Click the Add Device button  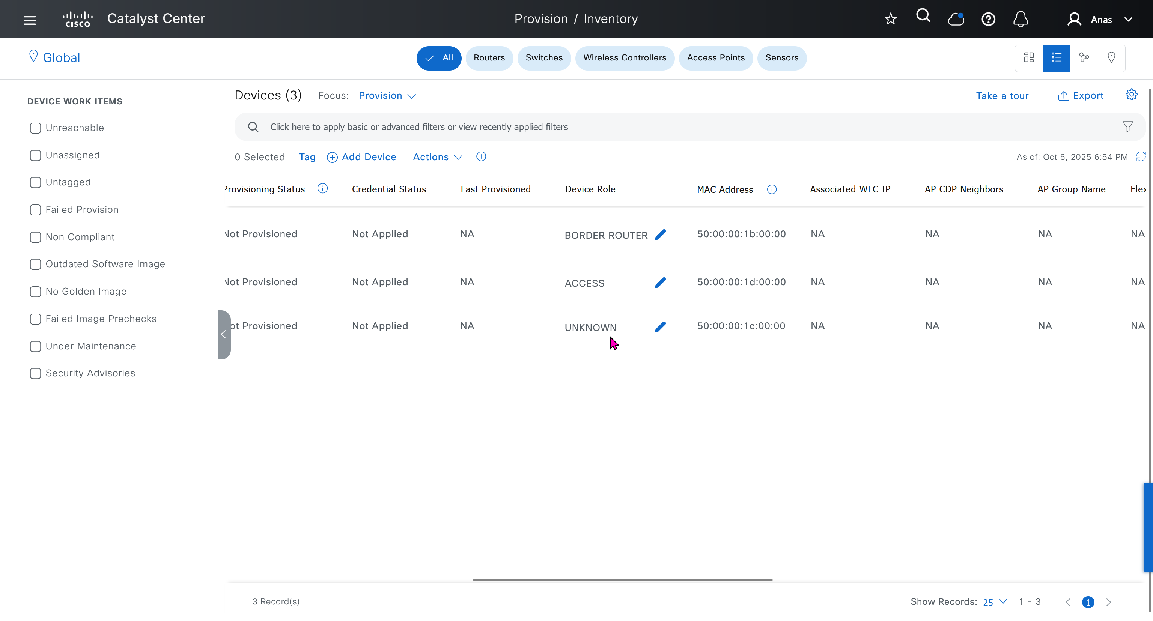click(362, 157)
